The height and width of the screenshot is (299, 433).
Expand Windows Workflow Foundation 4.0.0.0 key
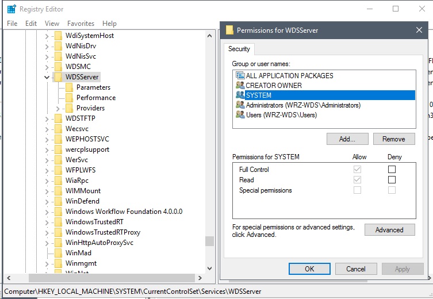click(47, 212)
